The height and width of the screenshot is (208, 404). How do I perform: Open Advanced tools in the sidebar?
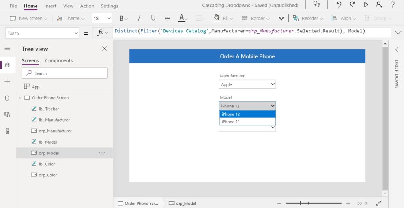point(7,131)
